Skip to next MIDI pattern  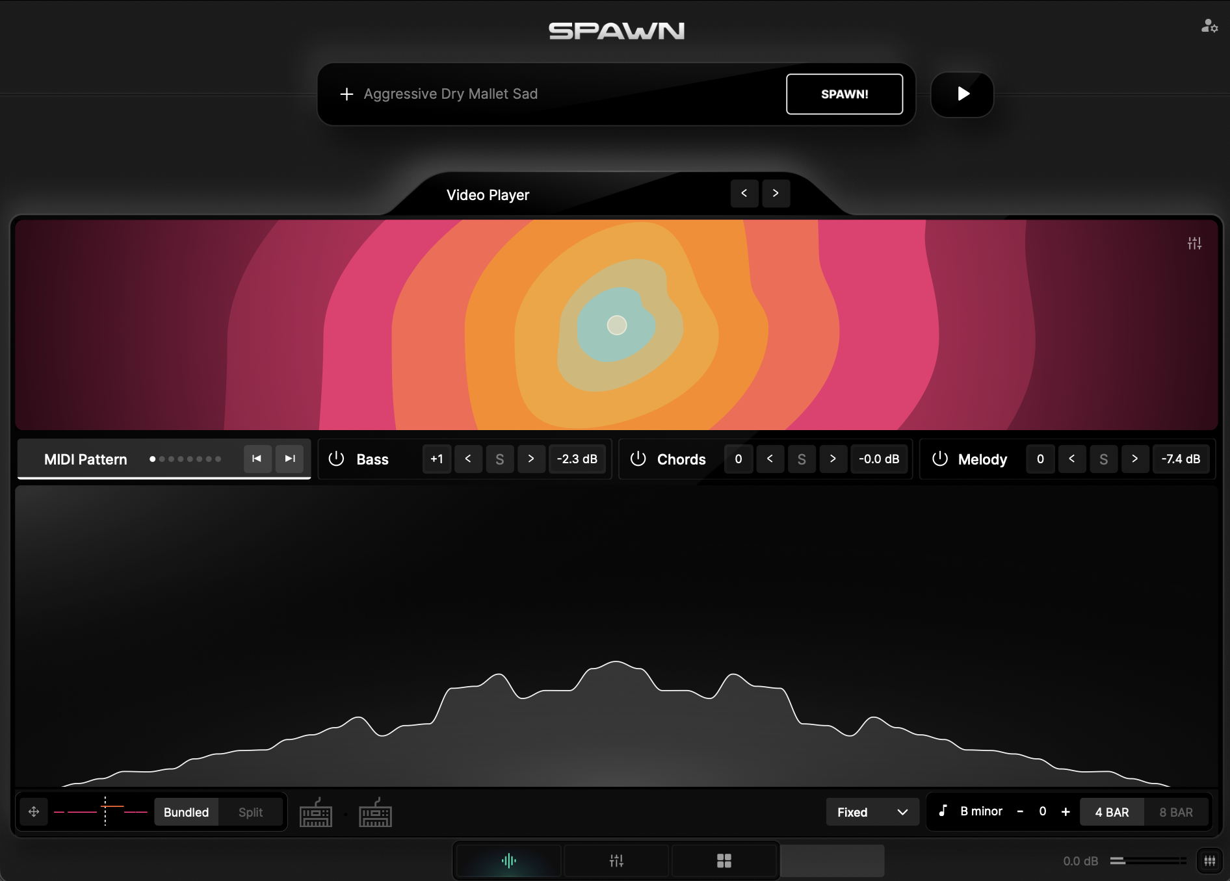pyautogui.click(x=290, y=459)
